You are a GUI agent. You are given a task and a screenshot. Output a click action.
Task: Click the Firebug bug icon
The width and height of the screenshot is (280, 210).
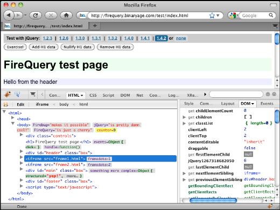click(x=8, y=94)
